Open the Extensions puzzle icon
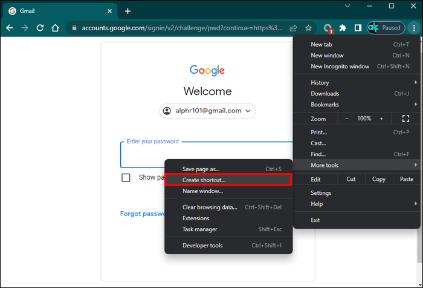Screen dimensions: 423x288 click(x=343, y=28)
